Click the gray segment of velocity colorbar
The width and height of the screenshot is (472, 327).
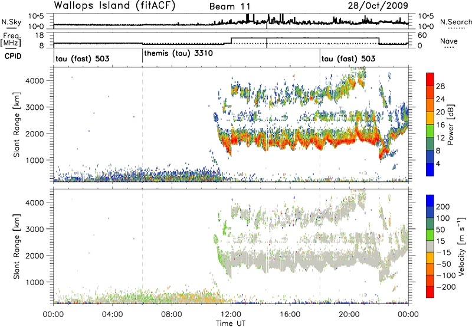(430, 246)
